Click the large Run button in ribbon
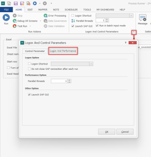The image size is (151, 157). pos(6,19)
